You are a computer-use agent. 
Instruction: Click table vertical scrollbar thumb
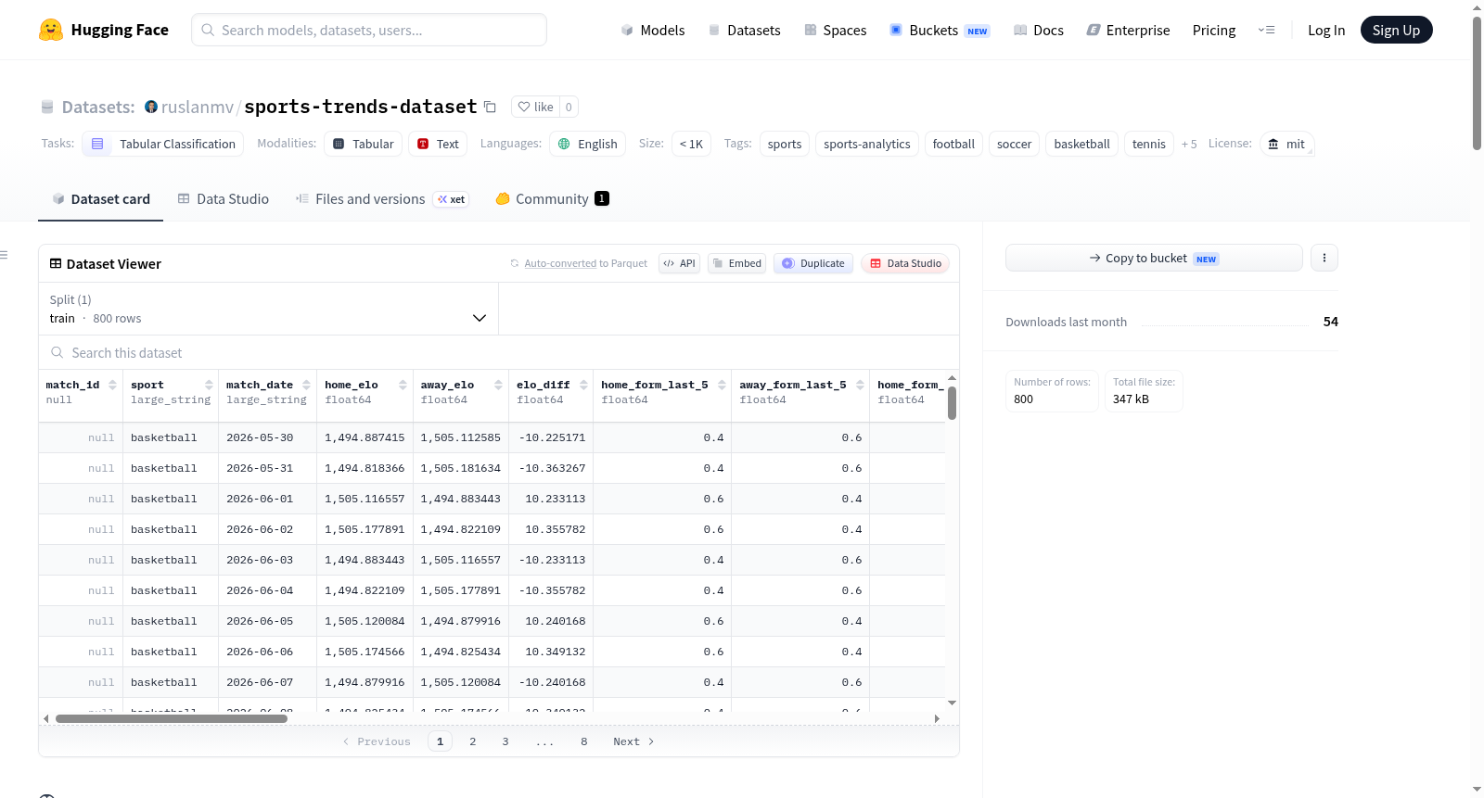point(952,403)
